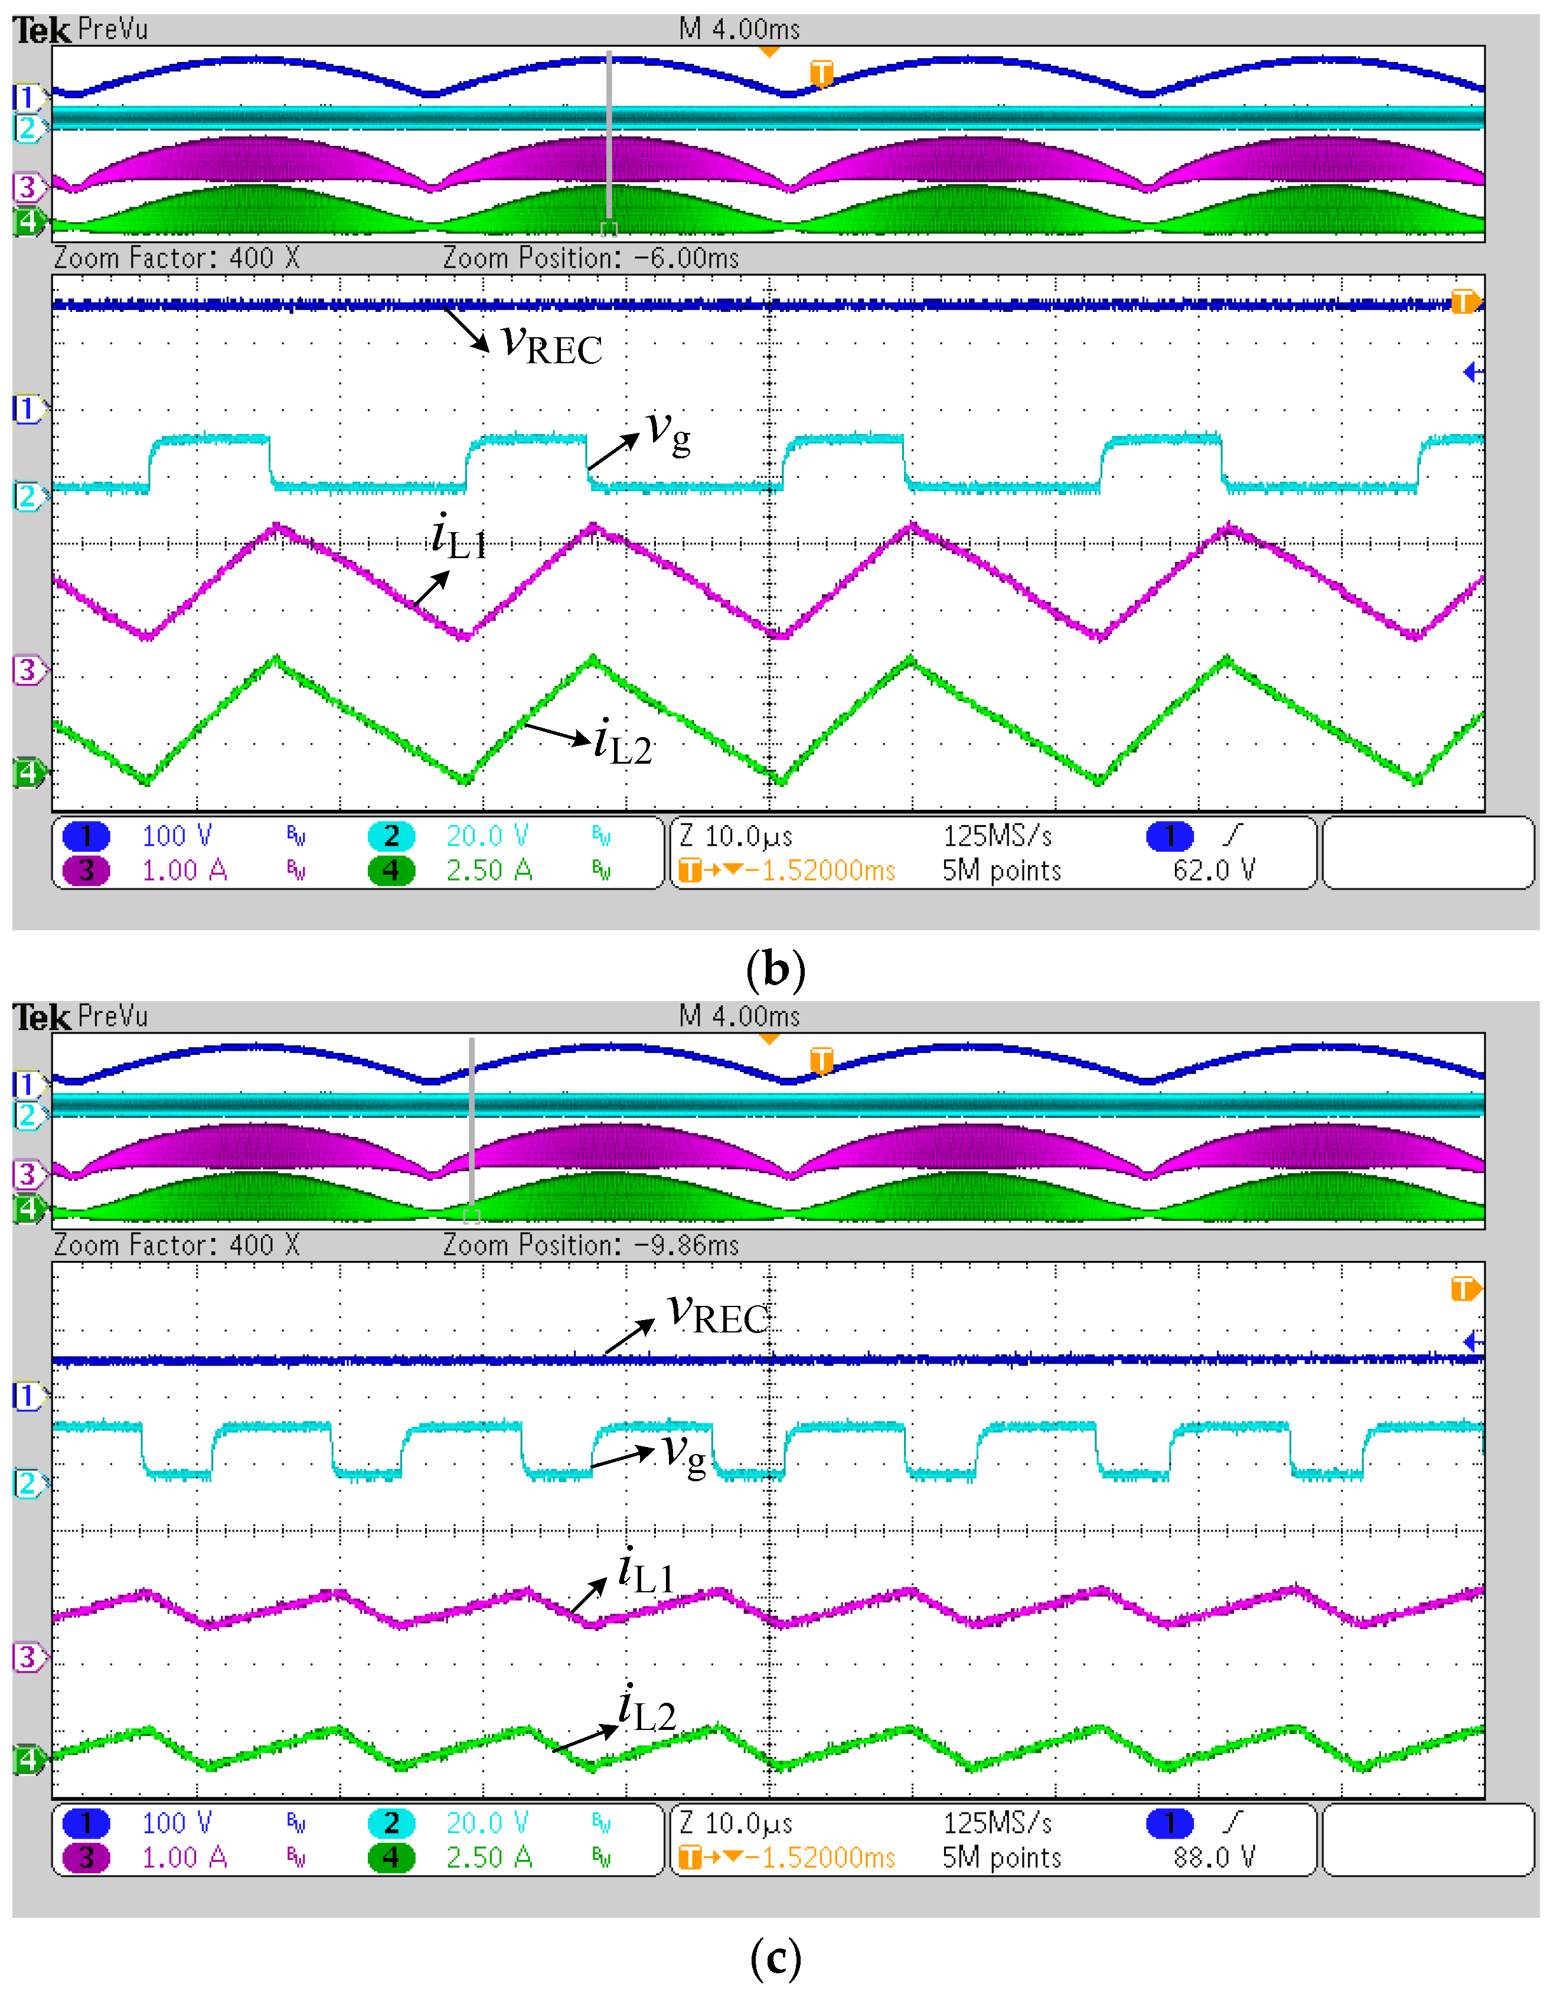Select channel 3 badge beside 1.00 A in (b)

86,871
